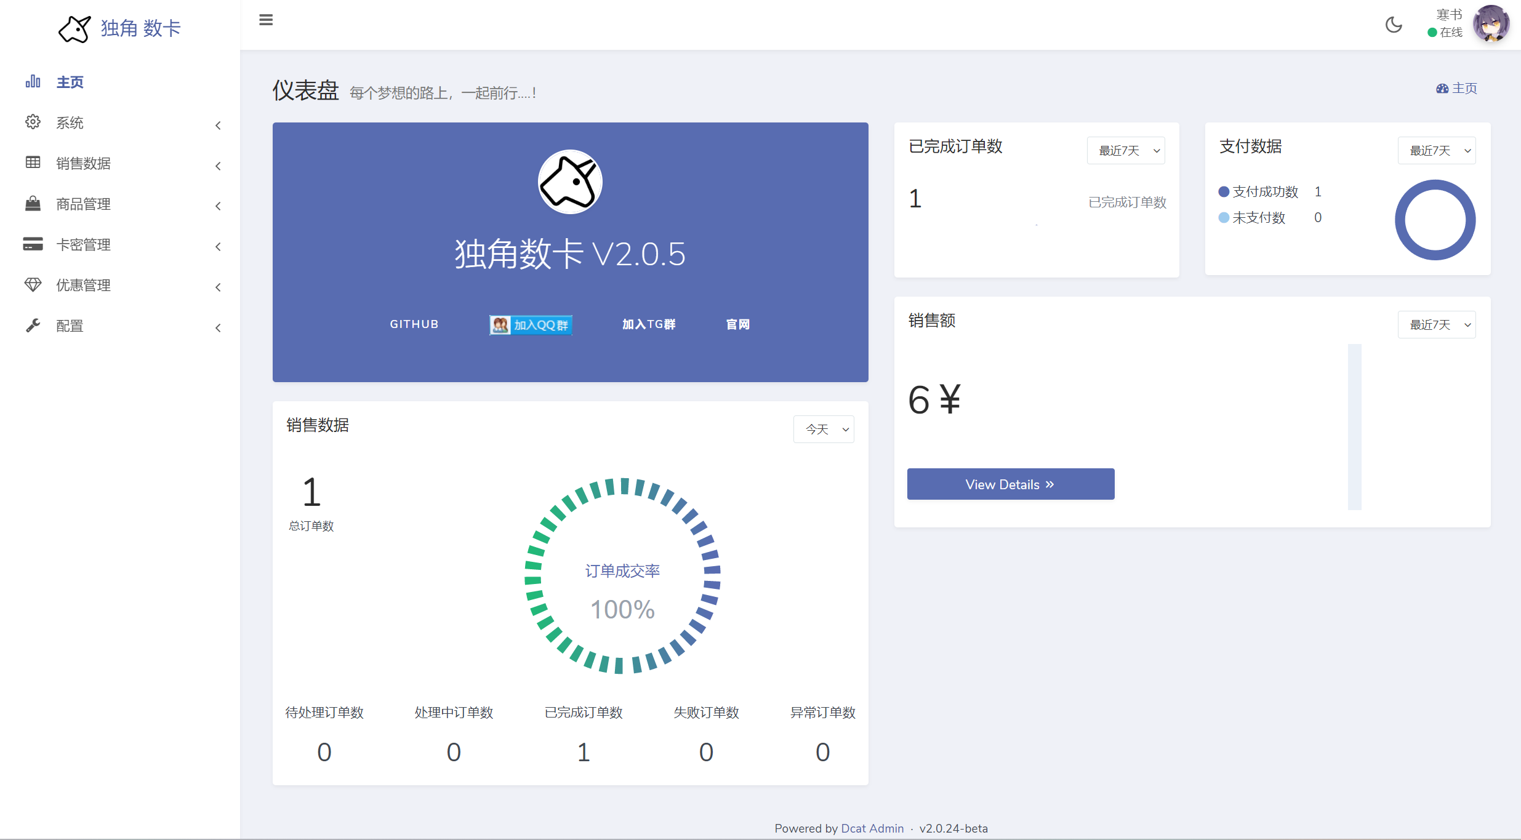
Task: Toggle the 未支付数 legend item
Action: tap(1253, 218)
